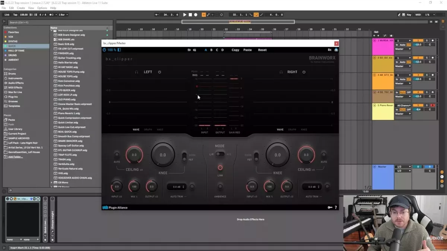The image size is (447, 251).
Task: Open the Grooves browser category
Action: point(13,102)
